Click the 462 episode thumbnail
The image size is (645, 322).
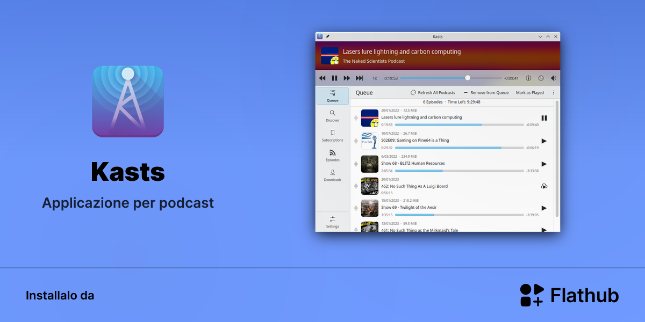pyautogui.click(x=370, y=186)
